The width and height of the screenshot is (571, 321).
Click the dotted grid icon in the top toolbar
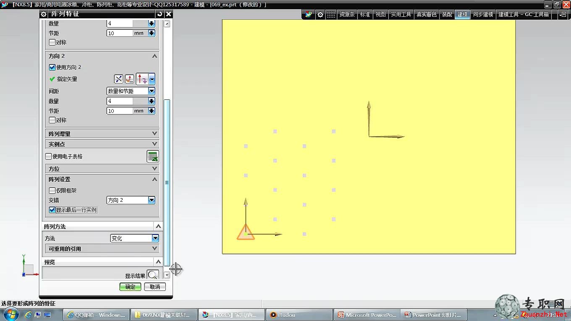331,14
